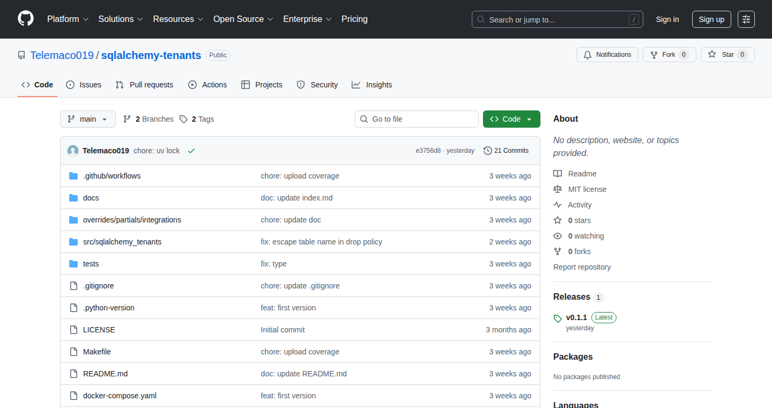772x408 pixels.
Task: View 21 Commits history
Action: click(506, 151)
